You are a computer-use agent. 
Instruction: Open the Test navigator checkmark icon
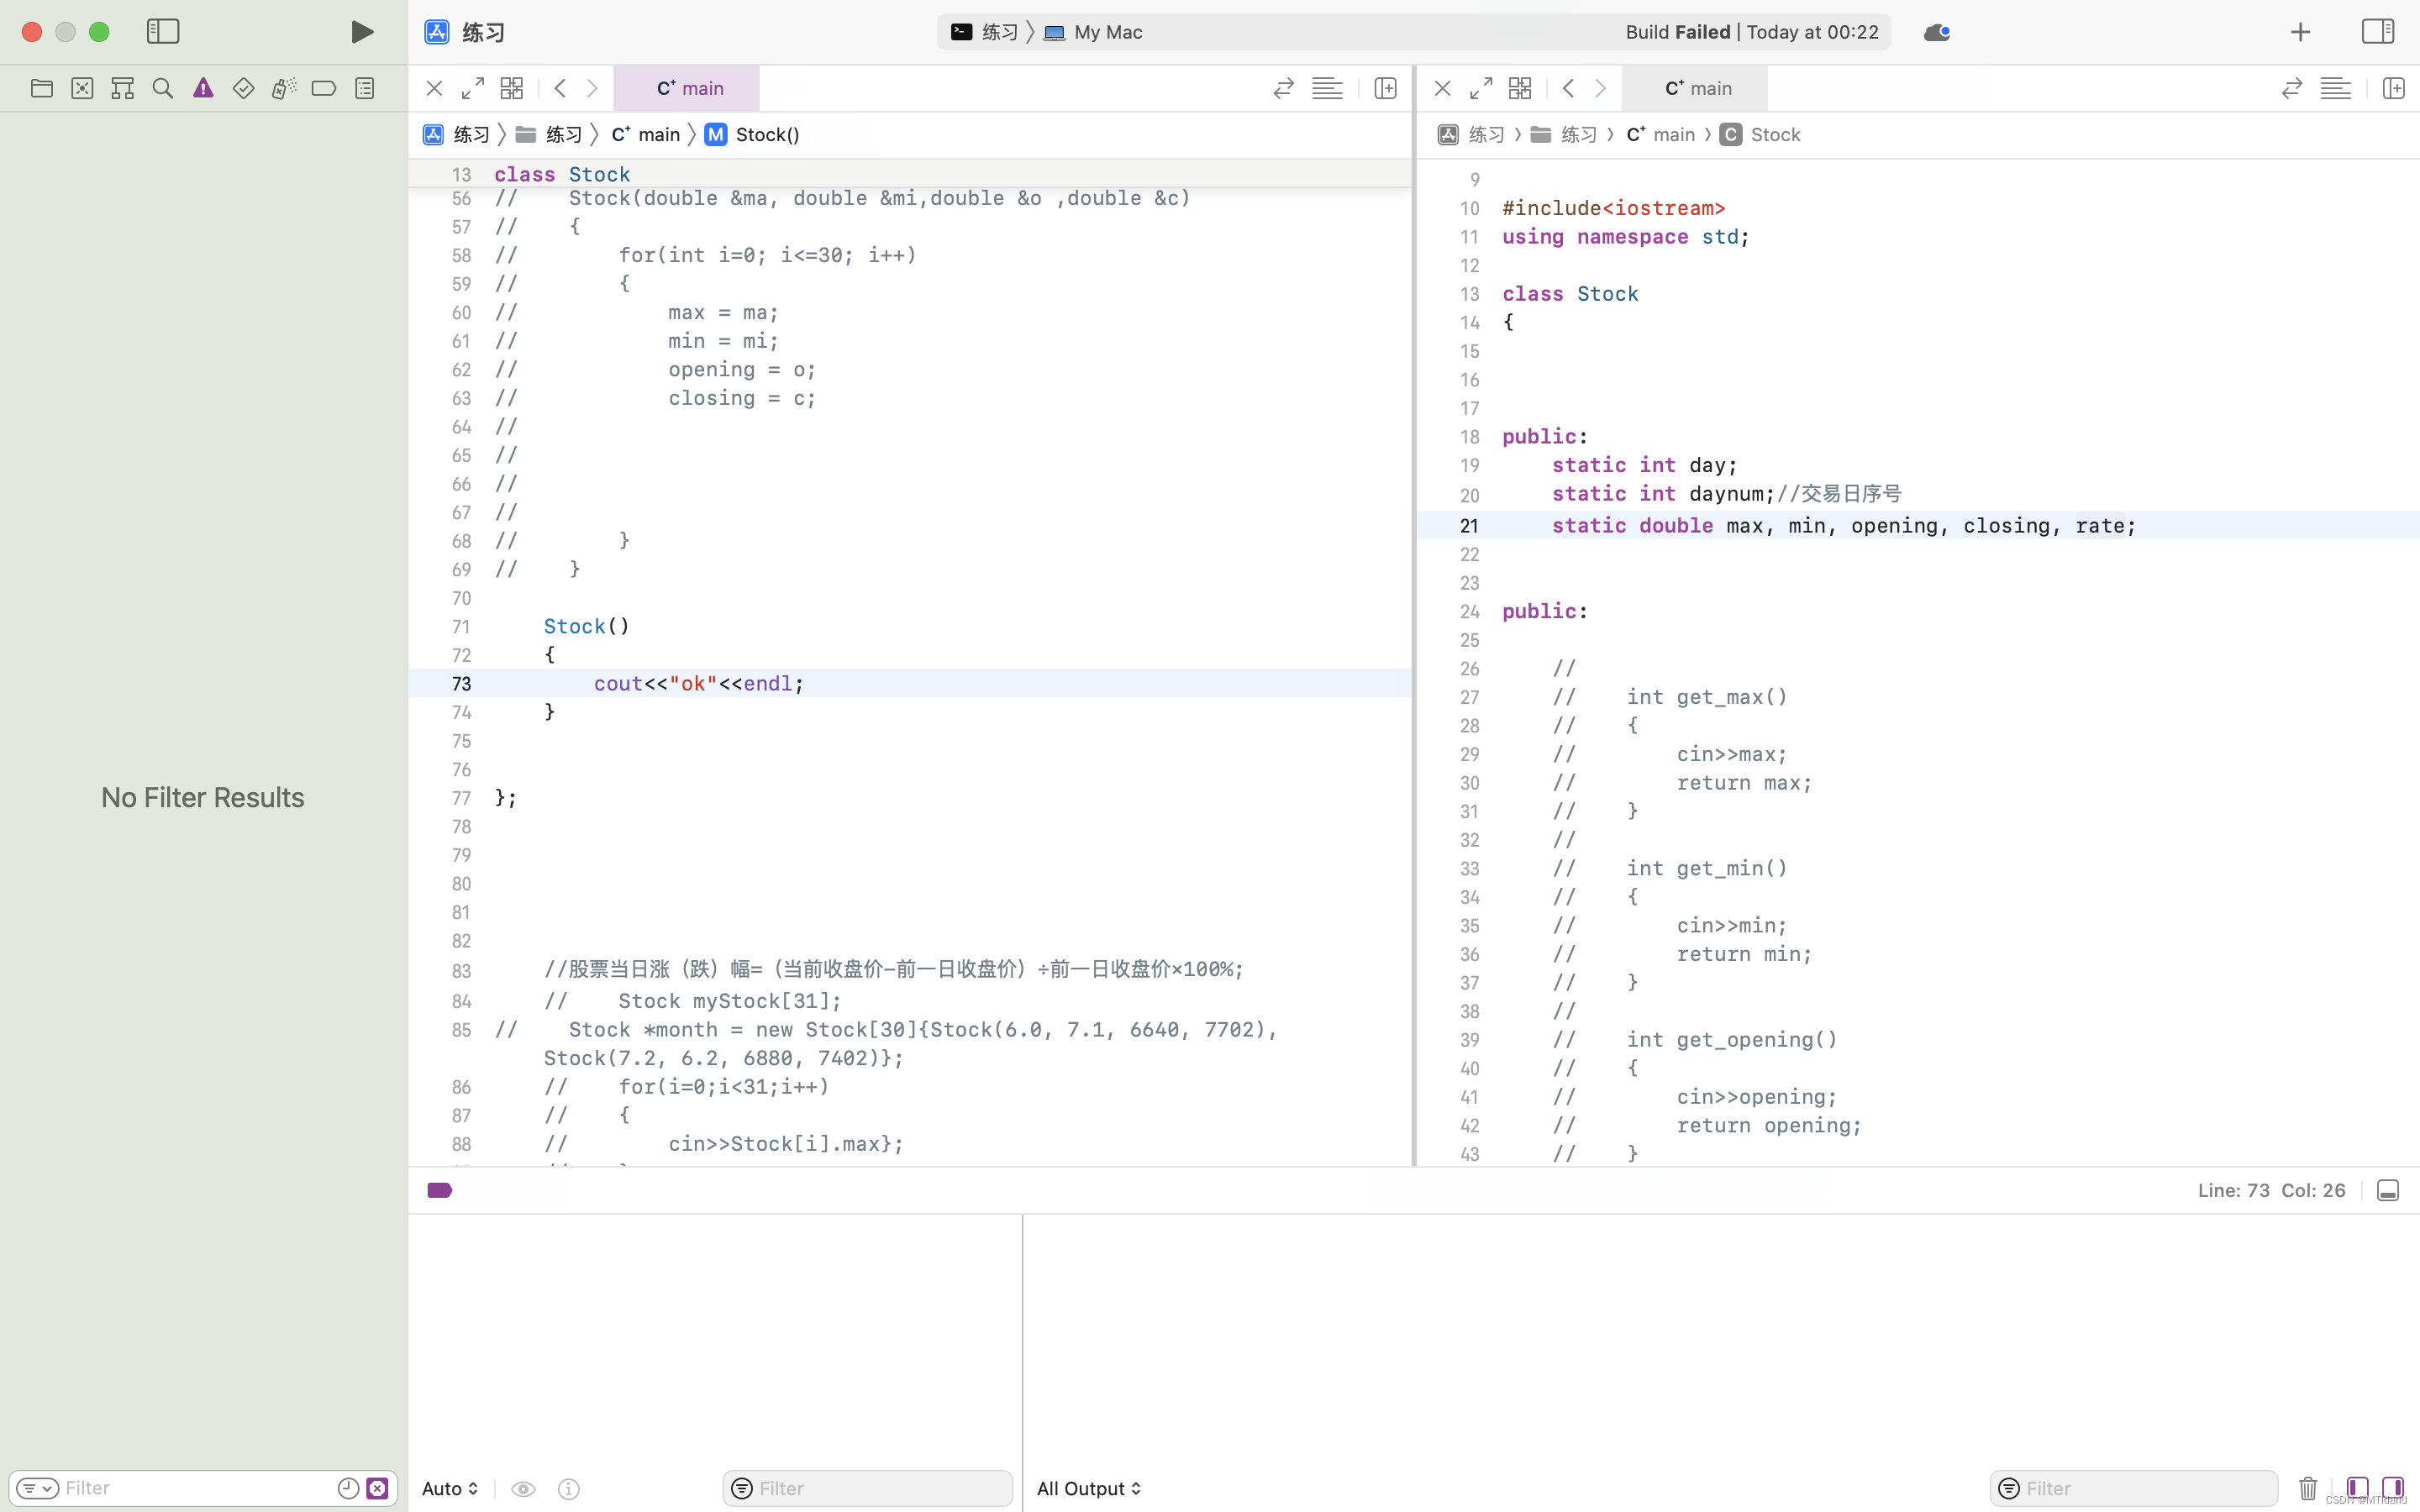pos(243,88)
